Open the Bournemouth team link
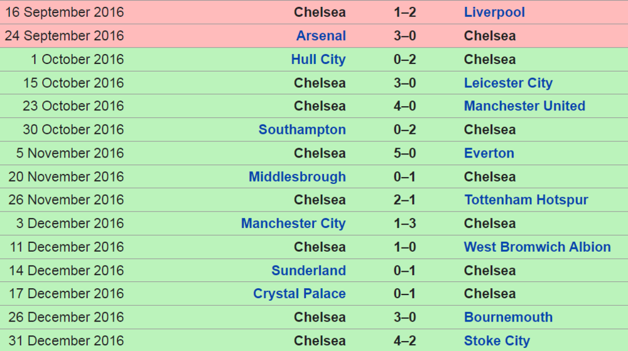The width and height of the screenshot is (628, 351). (508, 317)
